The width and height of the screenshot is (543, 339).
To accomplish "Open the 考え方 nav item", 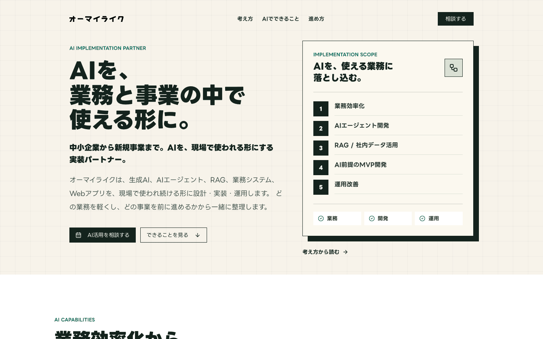I will pos(245,19).
